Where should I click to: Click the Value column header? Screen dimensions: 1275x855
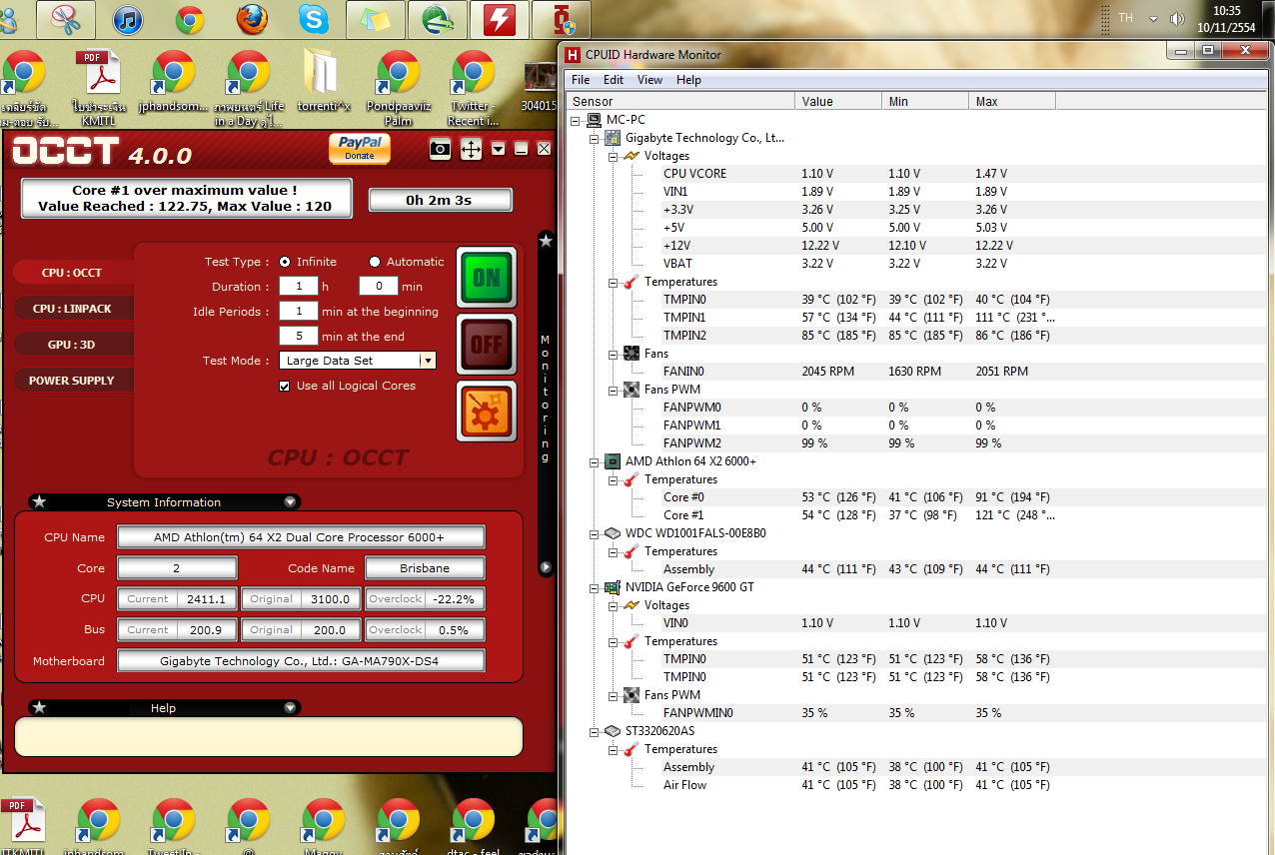(839, 101)
